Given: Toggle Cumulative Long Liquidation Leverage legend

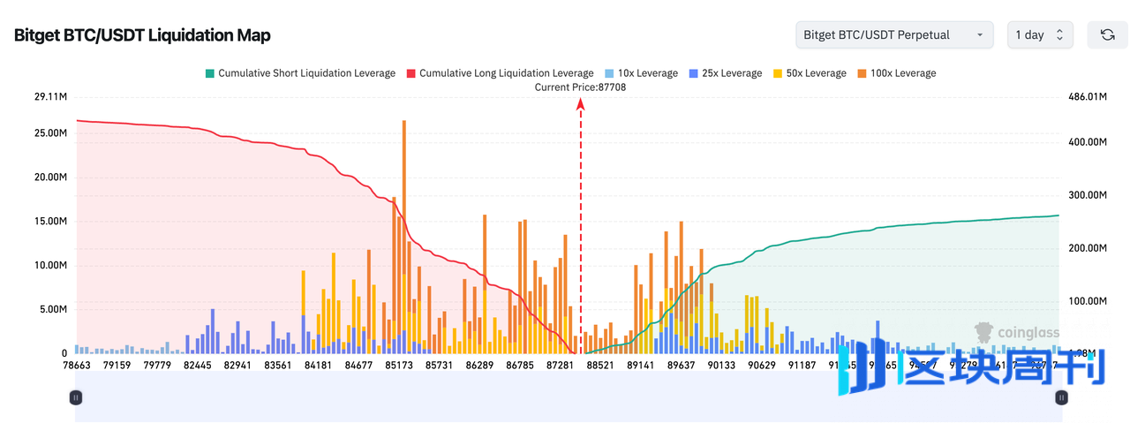Looking at the screenshot, I should click(x=499, y=73).
